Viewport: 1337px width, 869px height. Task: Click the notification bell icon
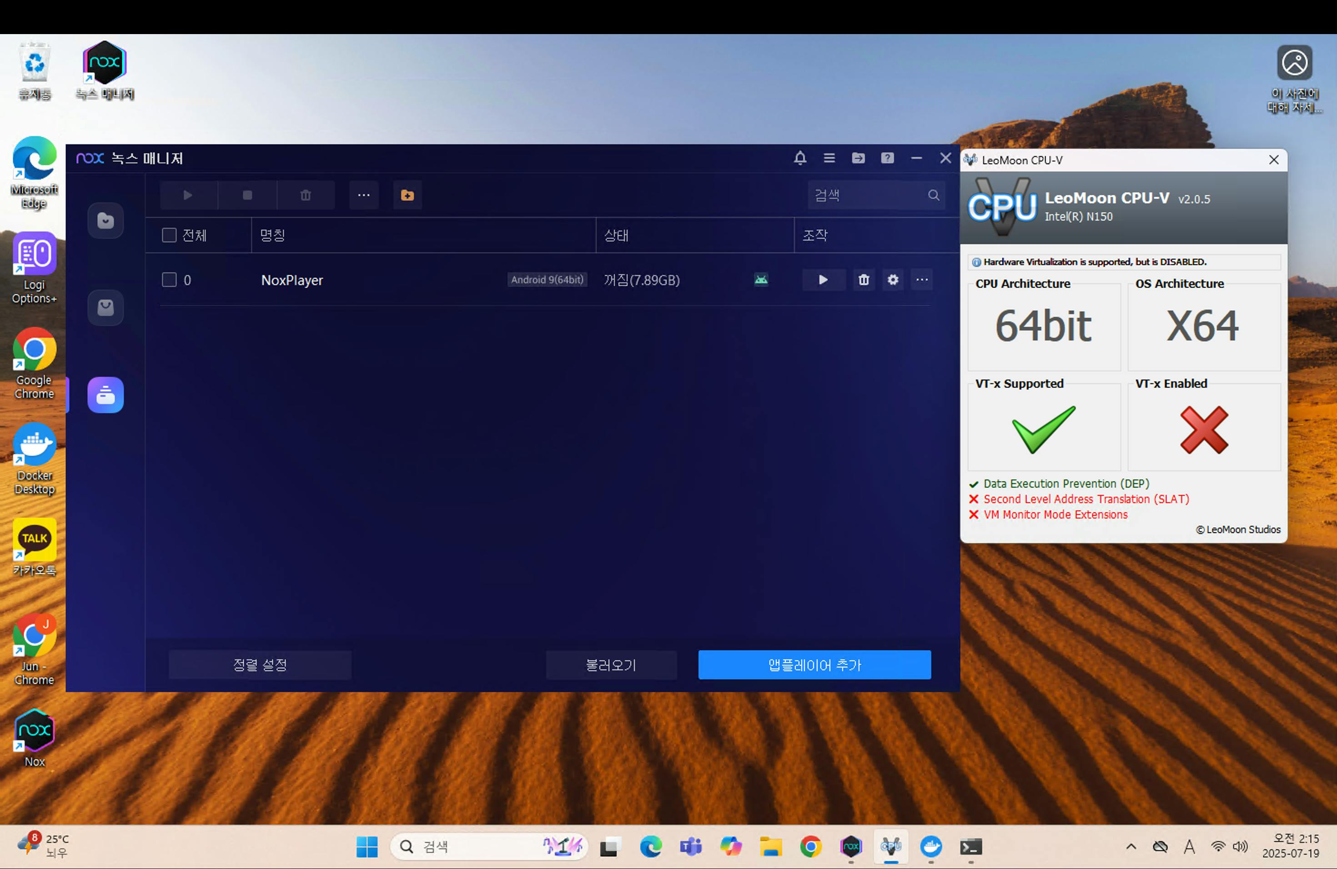800,158
